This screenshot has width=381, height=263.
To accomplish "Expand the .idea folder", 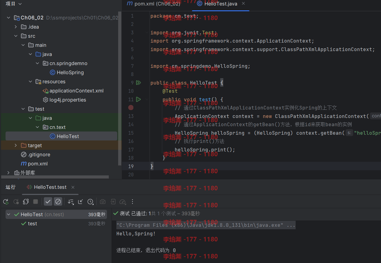I will click(x=16, y=27).
